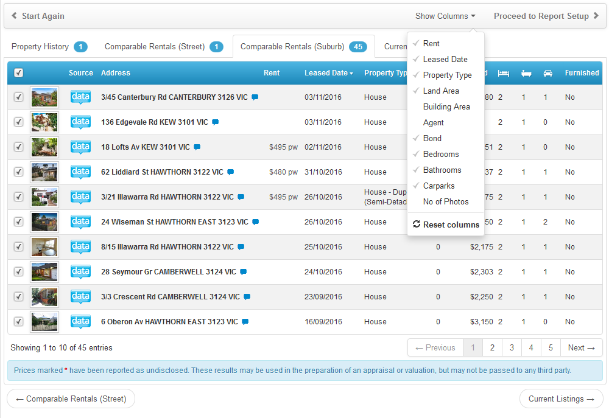Toggle the select-all checkbox in table header
Screen dimensions: 609x418
point(19,73)
